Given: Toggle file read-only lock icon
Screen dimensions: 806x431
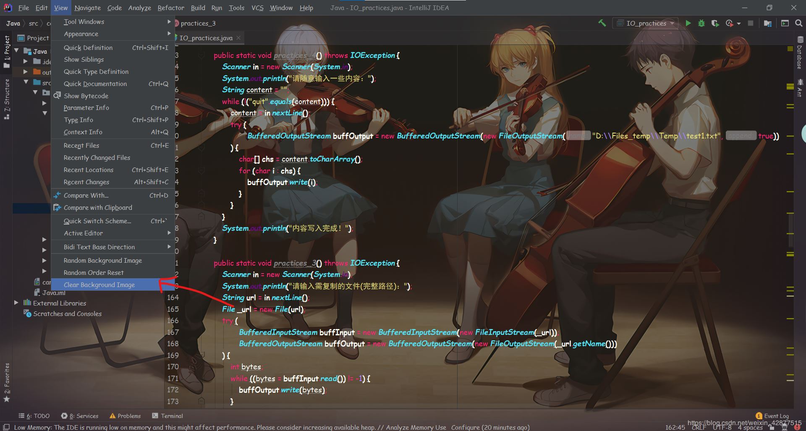Looking at the screenshot, I should pos(772,428).
